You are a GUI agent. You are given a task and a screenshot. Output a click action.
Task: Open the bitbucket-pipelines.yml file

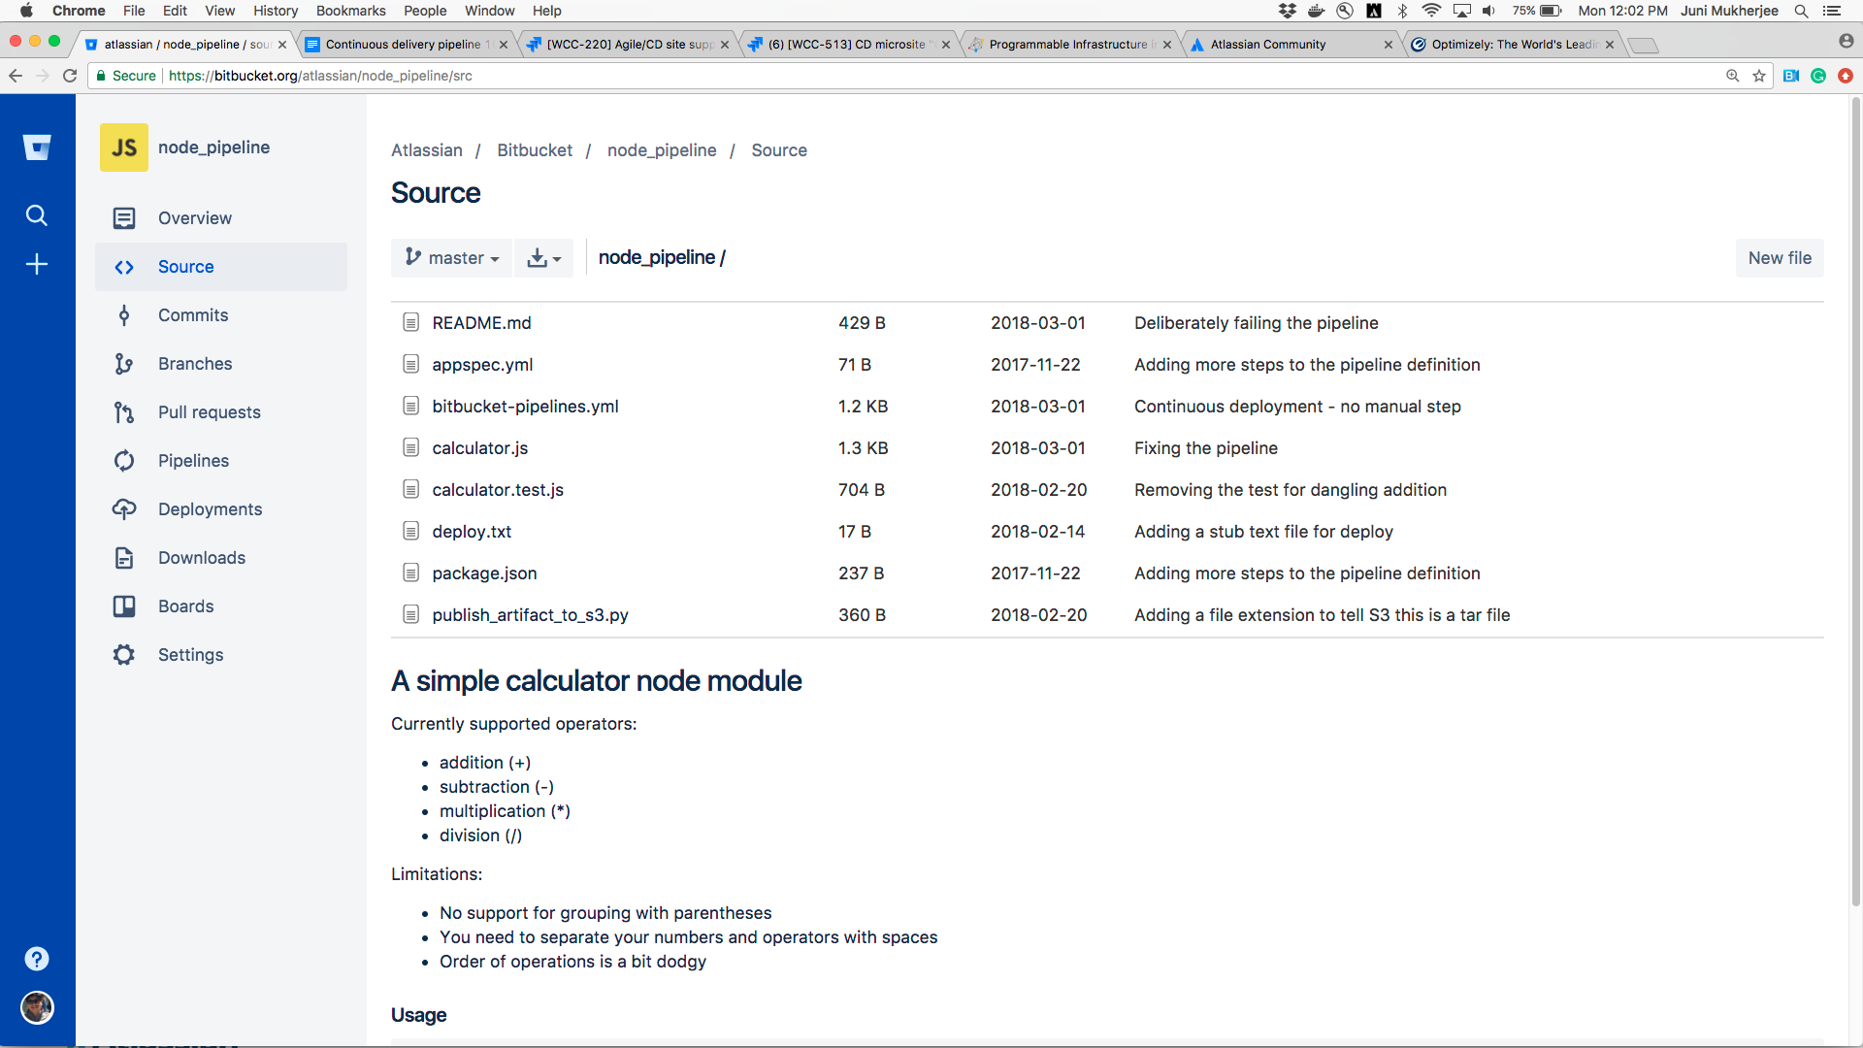pyautogui.click(x=525, y=407)
